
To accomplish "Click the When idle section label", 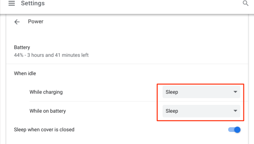I will (25, 73).
